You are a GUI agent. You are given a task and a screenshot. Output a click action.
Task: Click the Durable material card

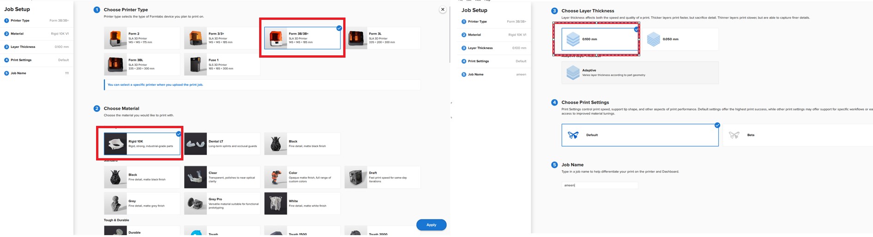(142, 231)
